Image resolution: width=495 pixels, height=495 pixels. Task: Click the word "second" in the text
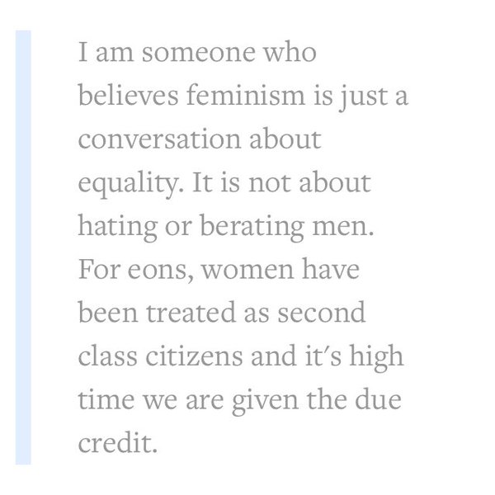tap(322, 313)
